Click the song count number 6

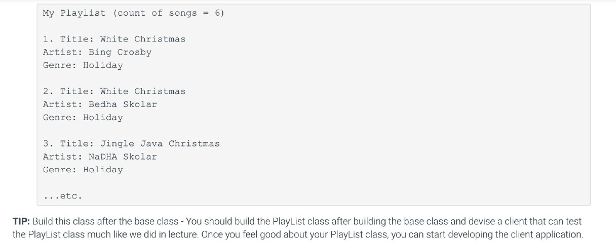click(x=217, y=13)
